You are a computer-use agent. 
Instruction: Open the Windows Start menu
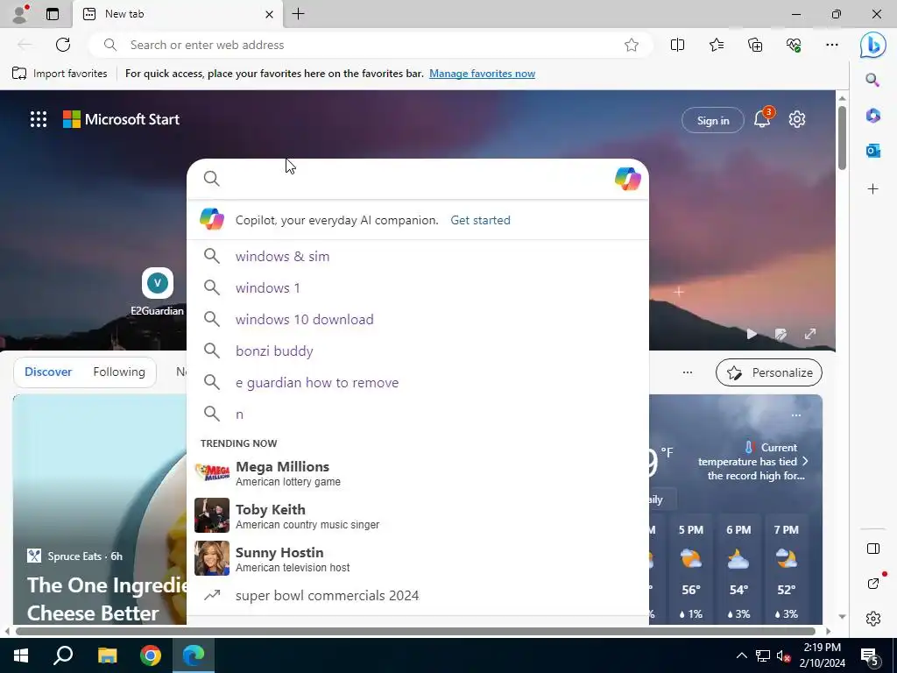[21, 655]
